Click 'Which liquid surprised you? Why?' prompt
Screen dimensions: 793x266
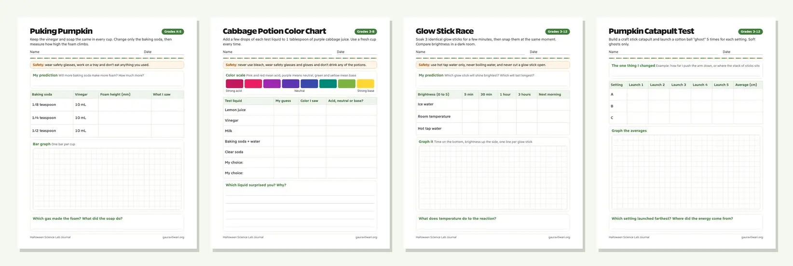point(256,185)
